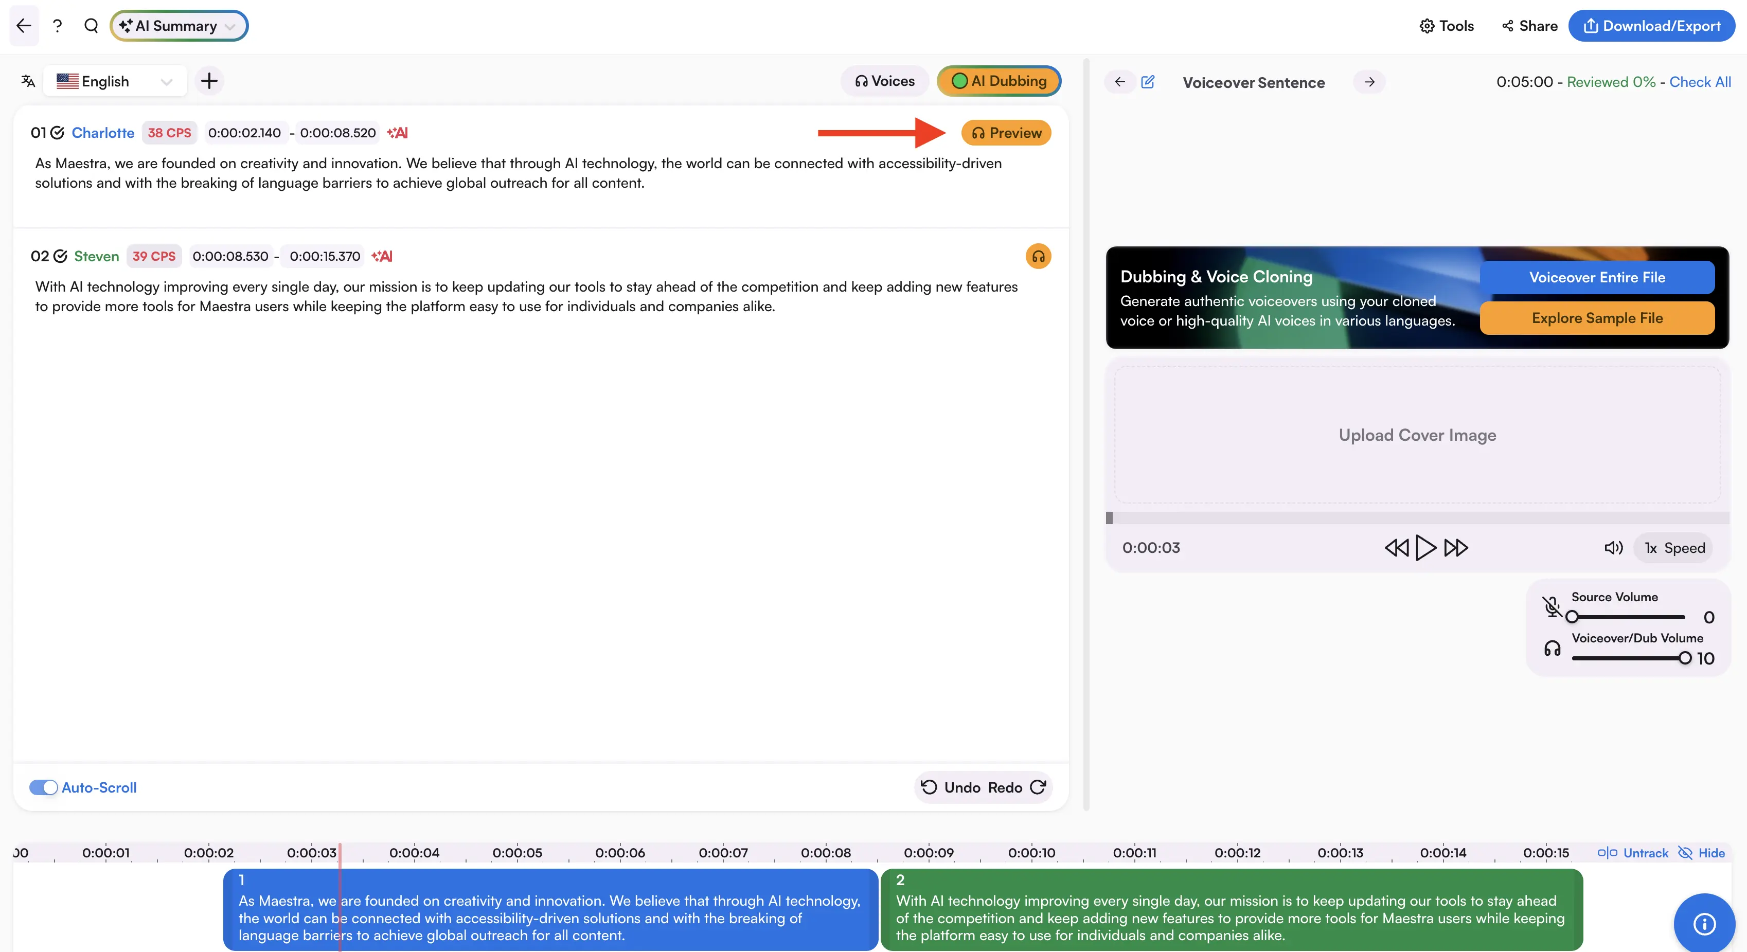Expand the AI Summary dropdown

coord(179,26)
